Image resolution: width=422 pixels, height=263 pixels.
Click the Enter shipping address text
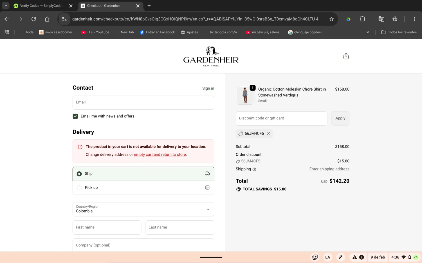(x=329, y=169)
